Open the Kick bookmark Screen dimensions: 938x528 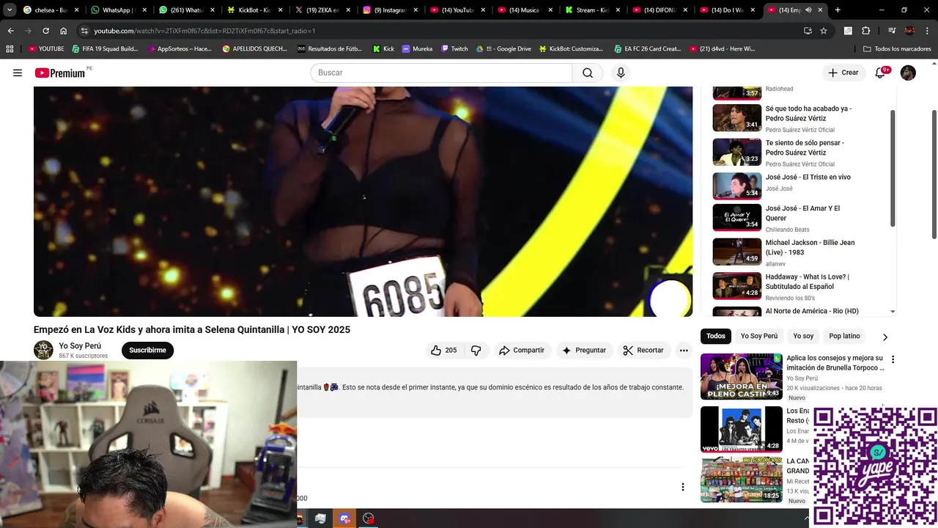pyautogui.click(x=383, y=49)
